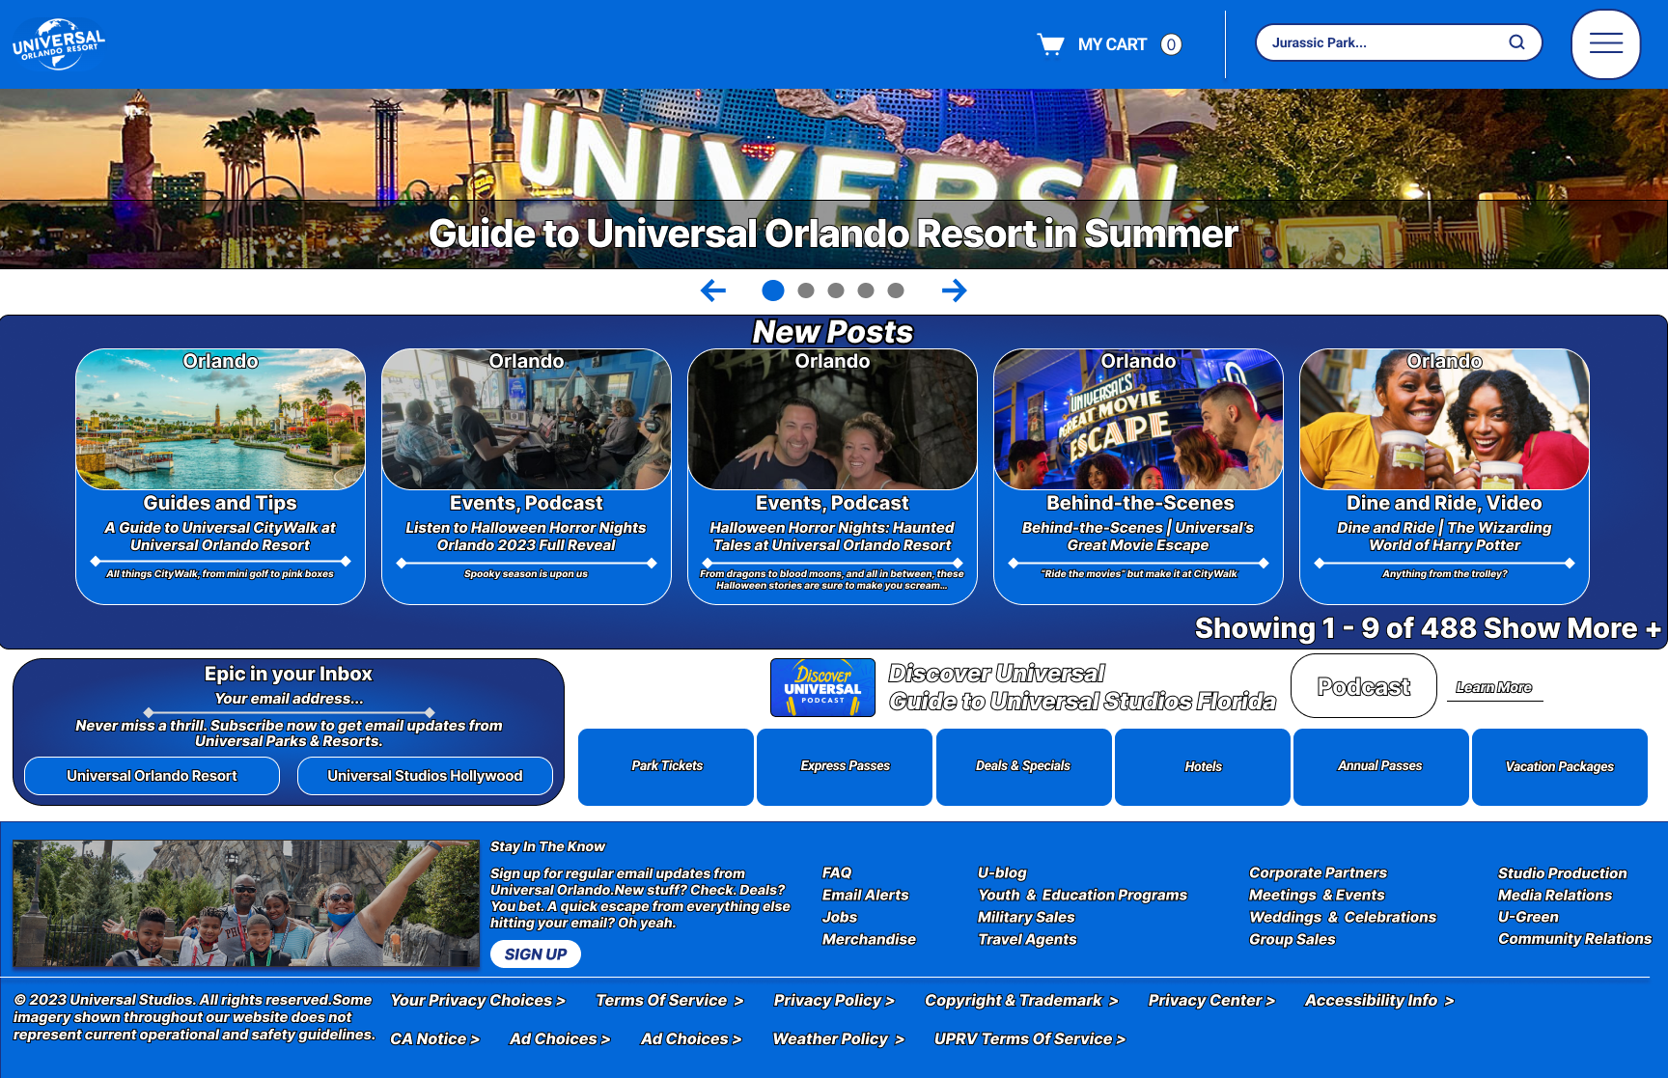Click Universal Studios Hollywood subscribe button

click(425, 776)
